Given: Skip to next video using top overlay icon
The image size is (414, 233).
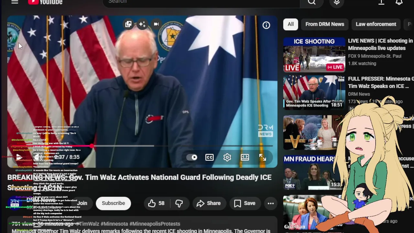Looking at the screenshot, I should [156, 24].
